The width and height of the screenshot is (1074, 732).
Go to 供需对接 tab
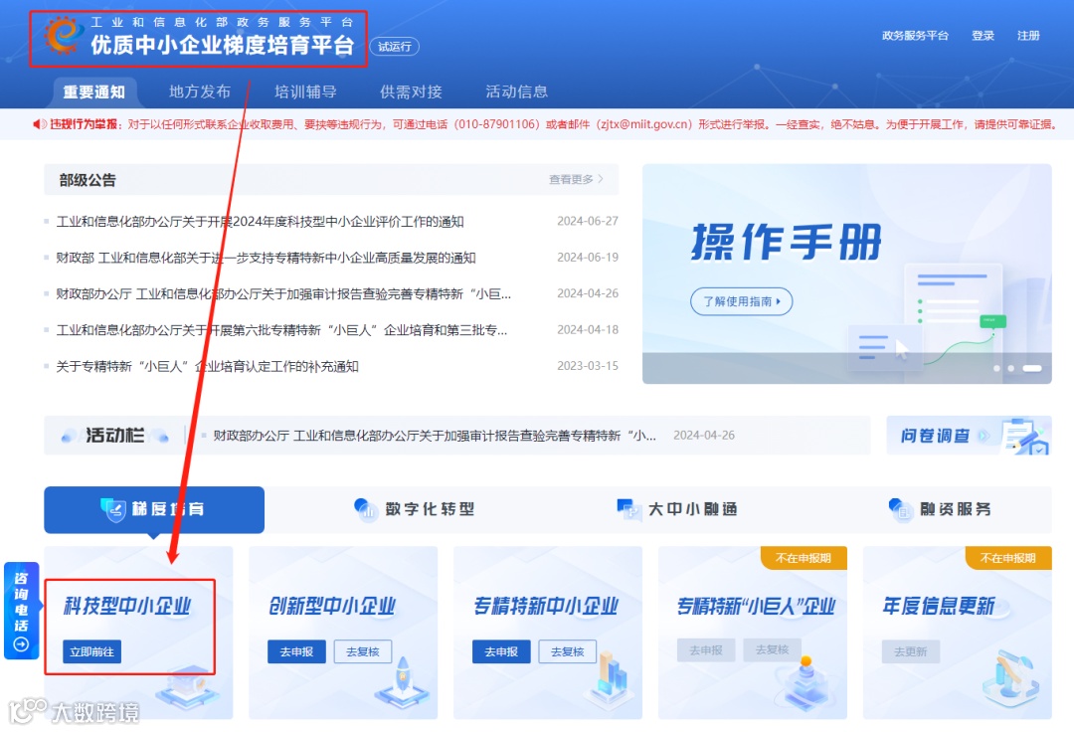pyautogui.click(x=411, y=91)
